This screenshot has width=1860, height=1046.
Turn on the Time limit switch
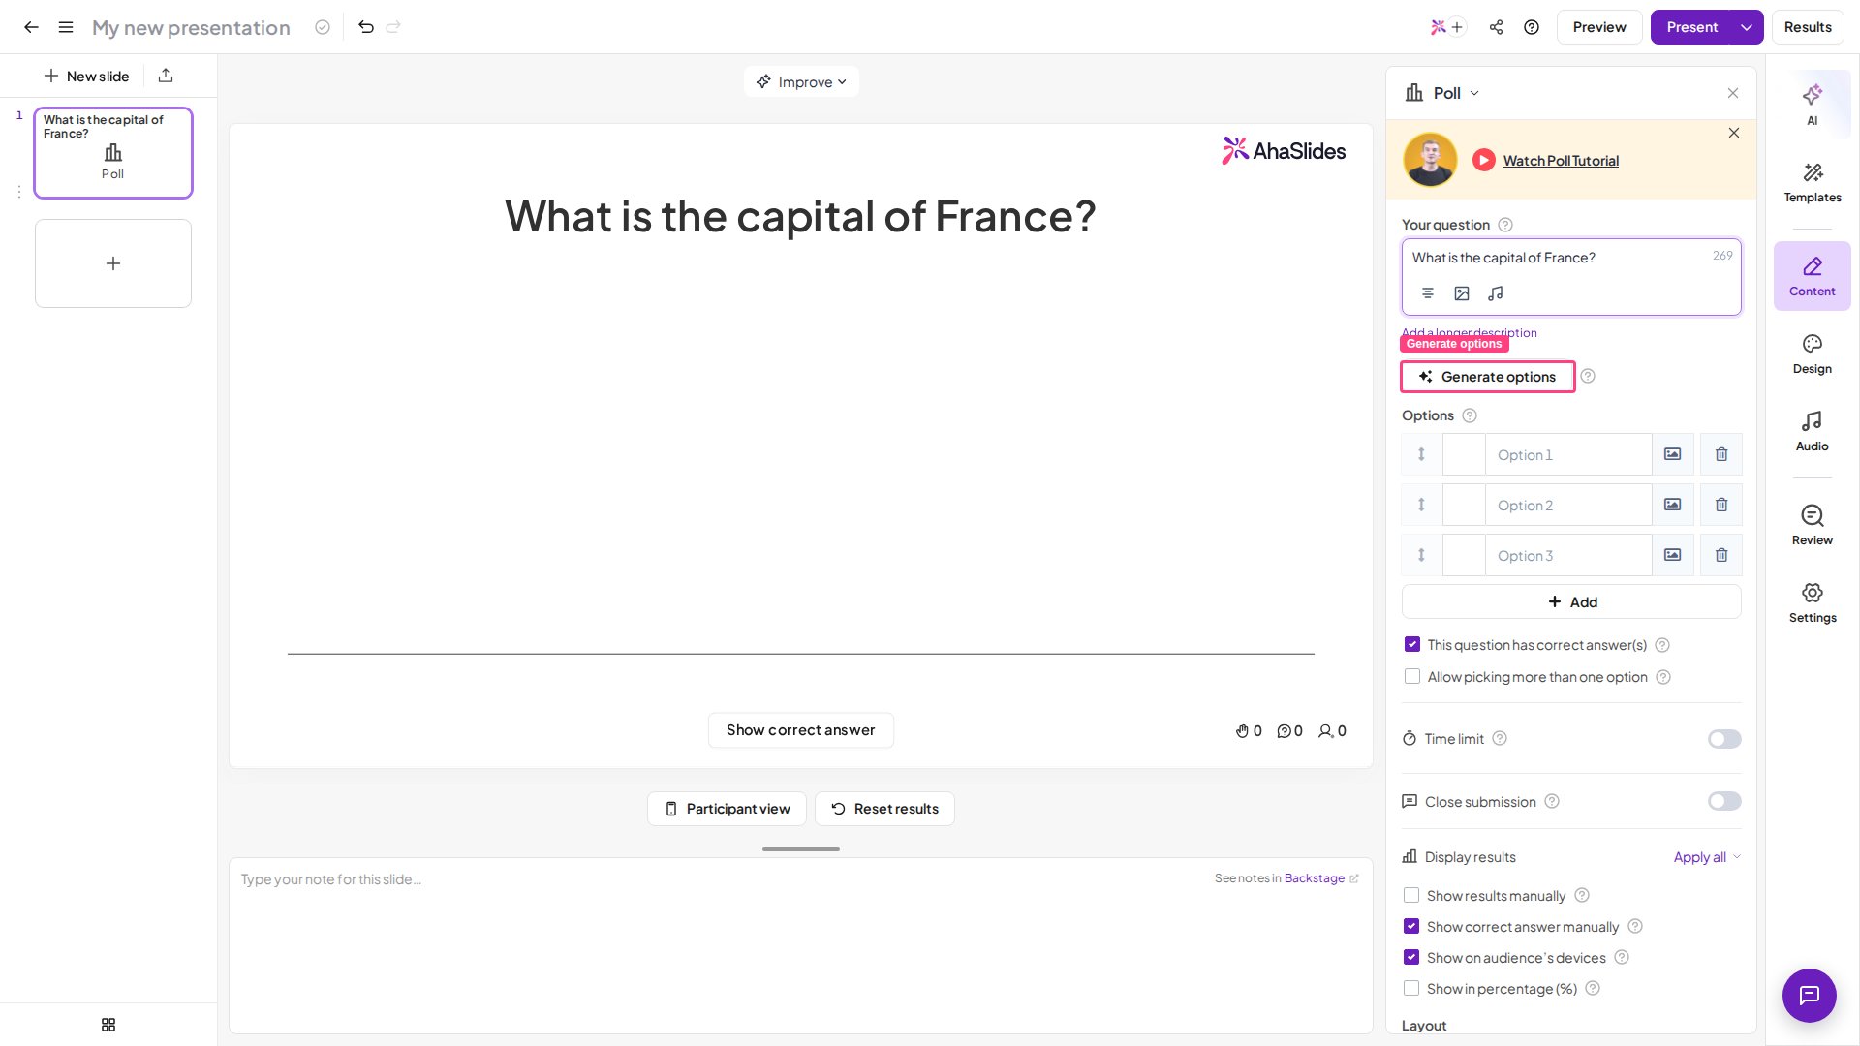tap(1724, 739)
